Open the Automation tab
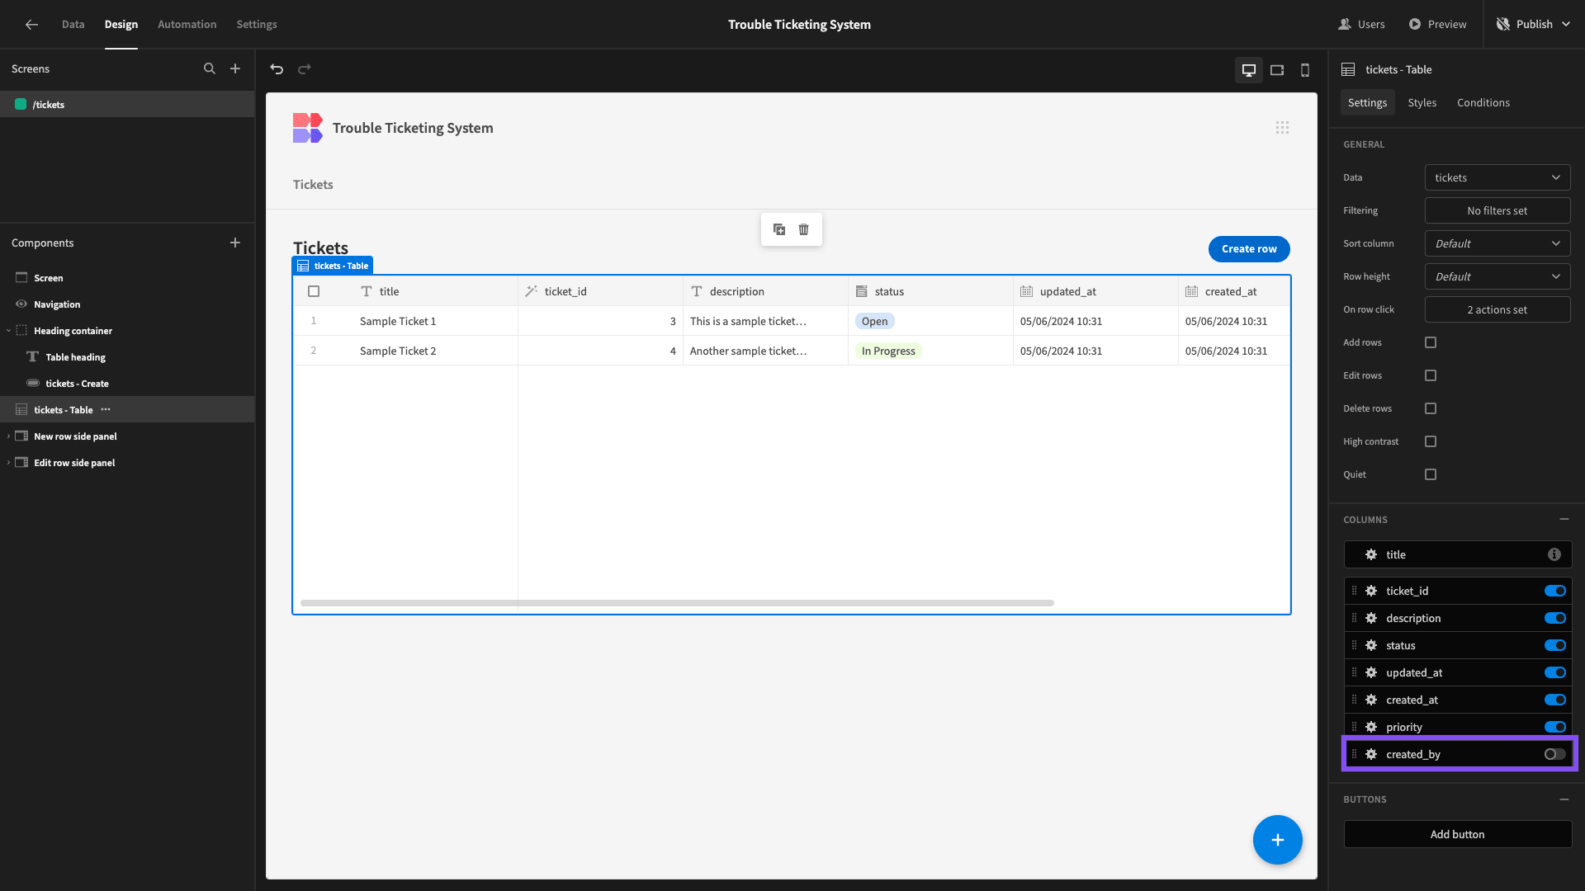Viewport: 1585px width, 891px height. (187, 25)
